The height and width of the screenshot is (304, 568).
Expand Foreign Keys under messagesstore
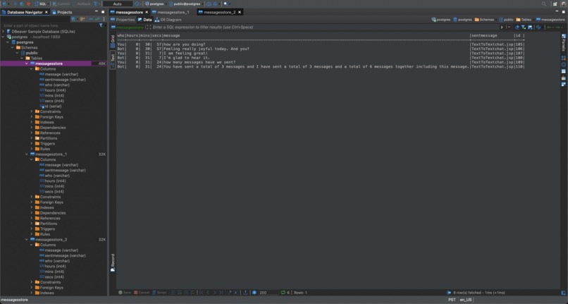(x=32, y=117)
